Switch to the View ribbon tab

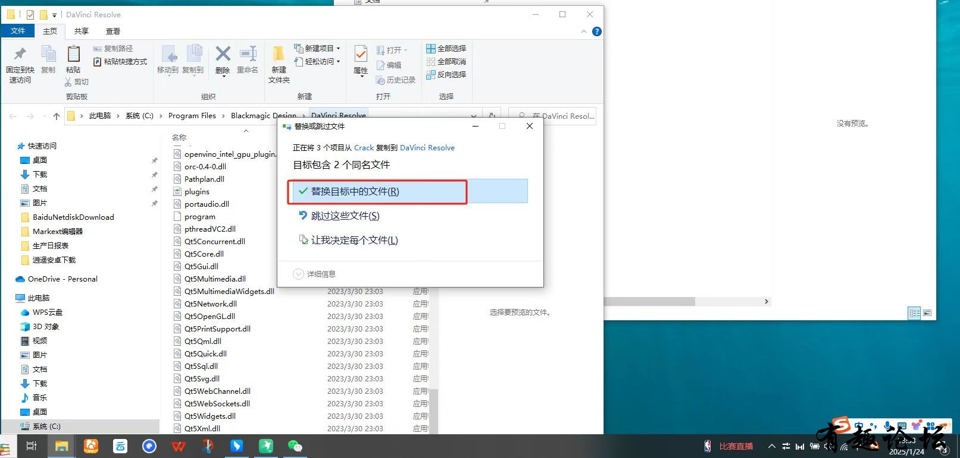click(x=113, y=31)
